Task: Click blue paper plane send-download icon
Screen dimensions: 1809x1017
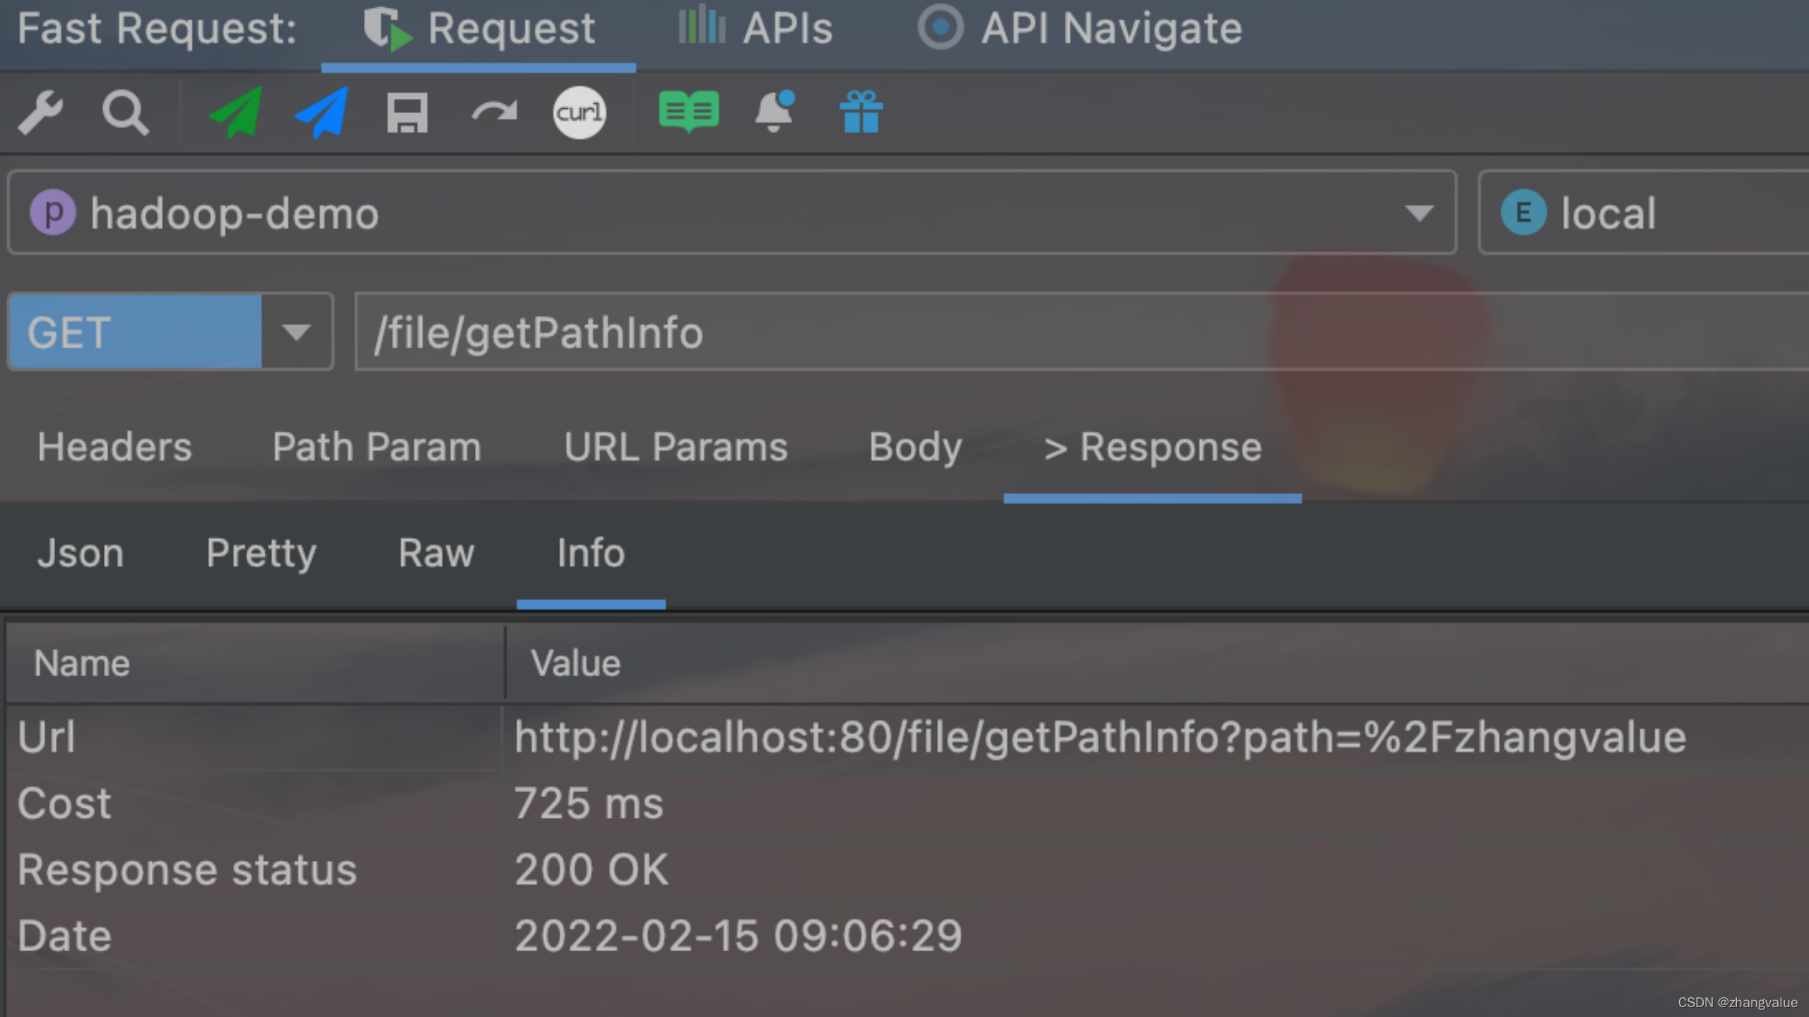Action: pyautogui.click(x=322, y=112)
